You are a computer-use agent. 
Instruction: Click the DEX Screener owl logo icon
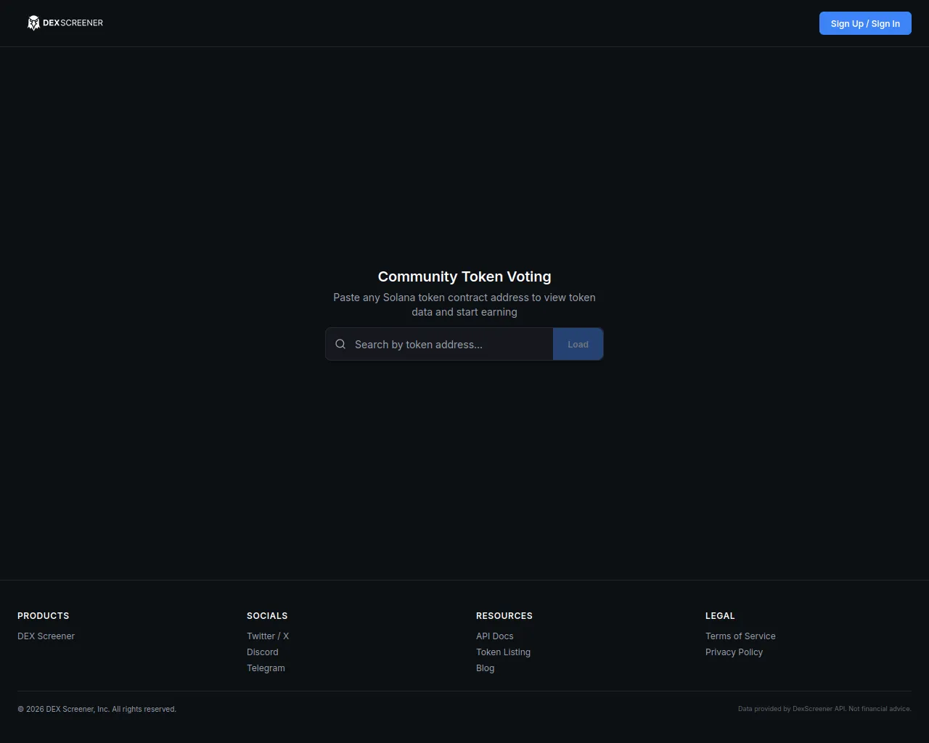[33, 23]
